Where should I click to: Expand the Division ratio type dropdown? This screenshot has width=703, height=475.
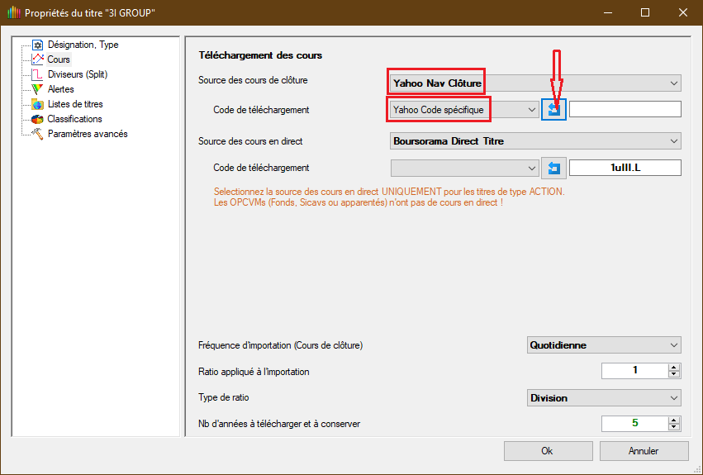tap(674, 397)
